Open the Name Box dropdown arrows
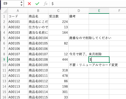The height and width of the screenshot is (99, 126). click(x=21, y=4)
